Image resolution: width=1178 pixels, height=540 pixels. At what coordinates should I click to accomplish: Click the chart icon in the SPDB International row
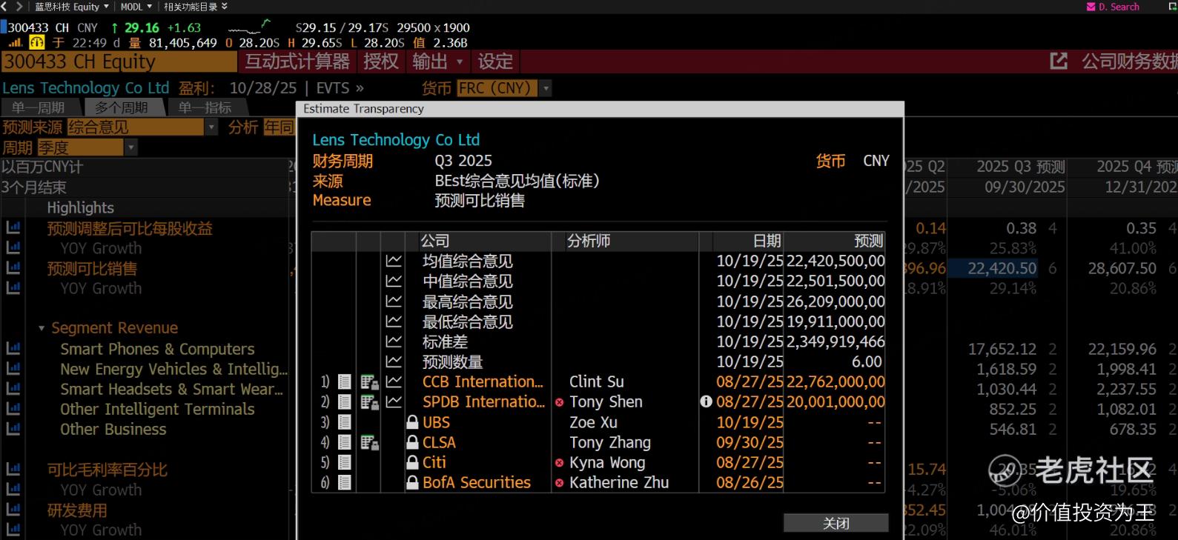click(x=394, y=402)
